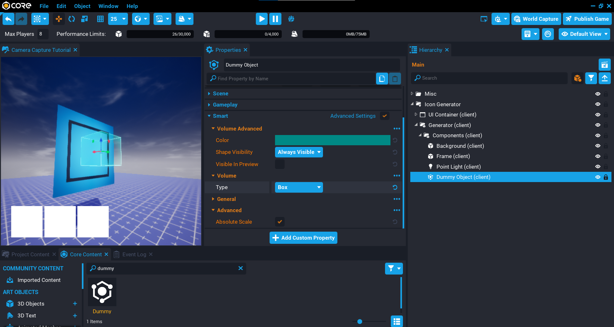The width and height of the screenshot is (614, 327).
Task: Open the Volume Advanced Color swatch
Action: pos(332,140)
